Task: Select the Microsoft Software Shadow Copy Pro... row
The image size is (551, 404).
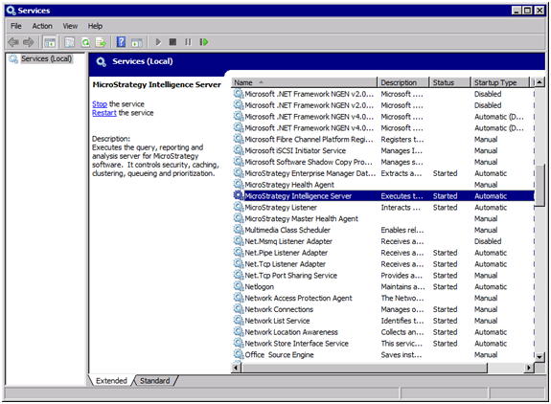Action: point(383,162)
